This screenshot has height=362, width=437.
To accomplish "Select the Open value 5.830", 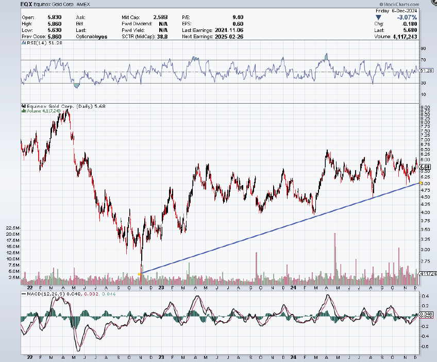I will pos(55,18).
